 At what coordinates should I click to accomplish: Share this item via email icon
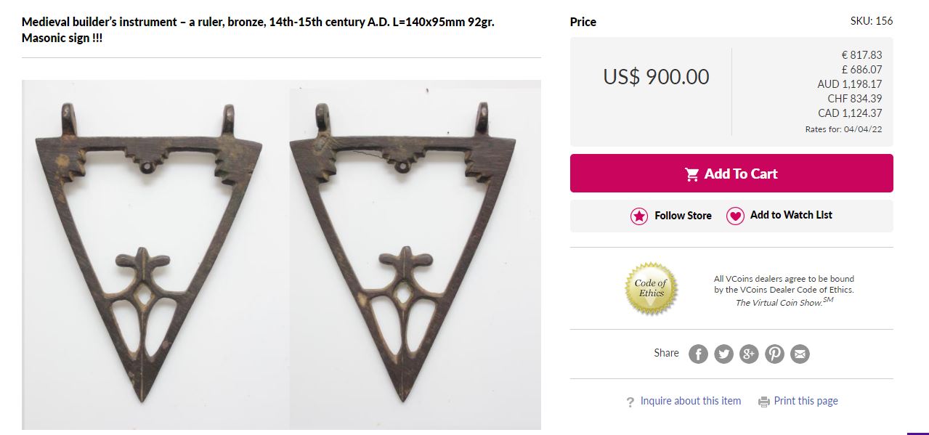pos(800,354)
